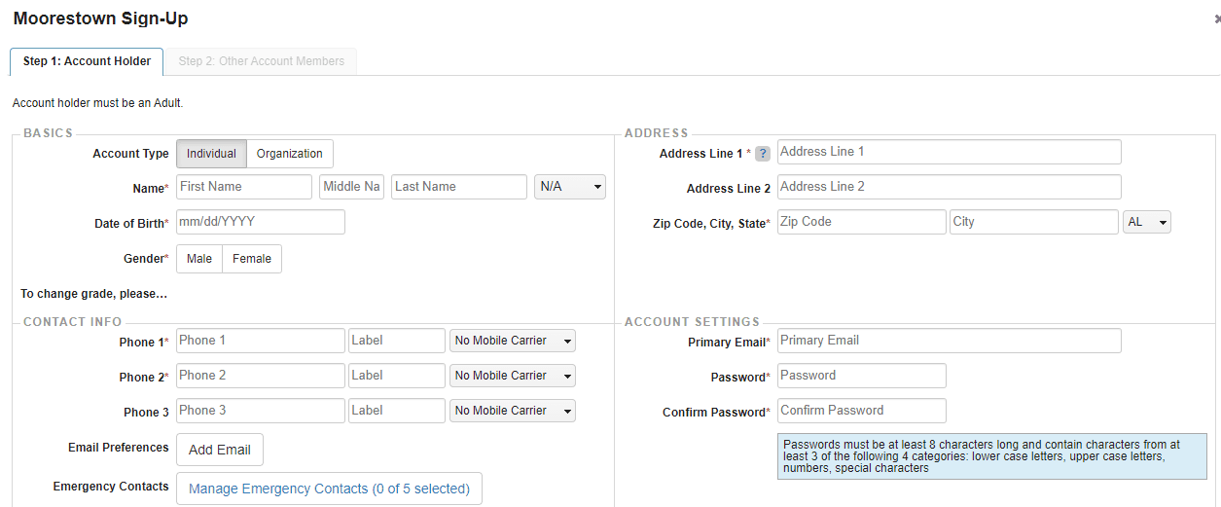Select Individual account type
The width and height of the screenshot is (1221, 507).
coord(211,154)
